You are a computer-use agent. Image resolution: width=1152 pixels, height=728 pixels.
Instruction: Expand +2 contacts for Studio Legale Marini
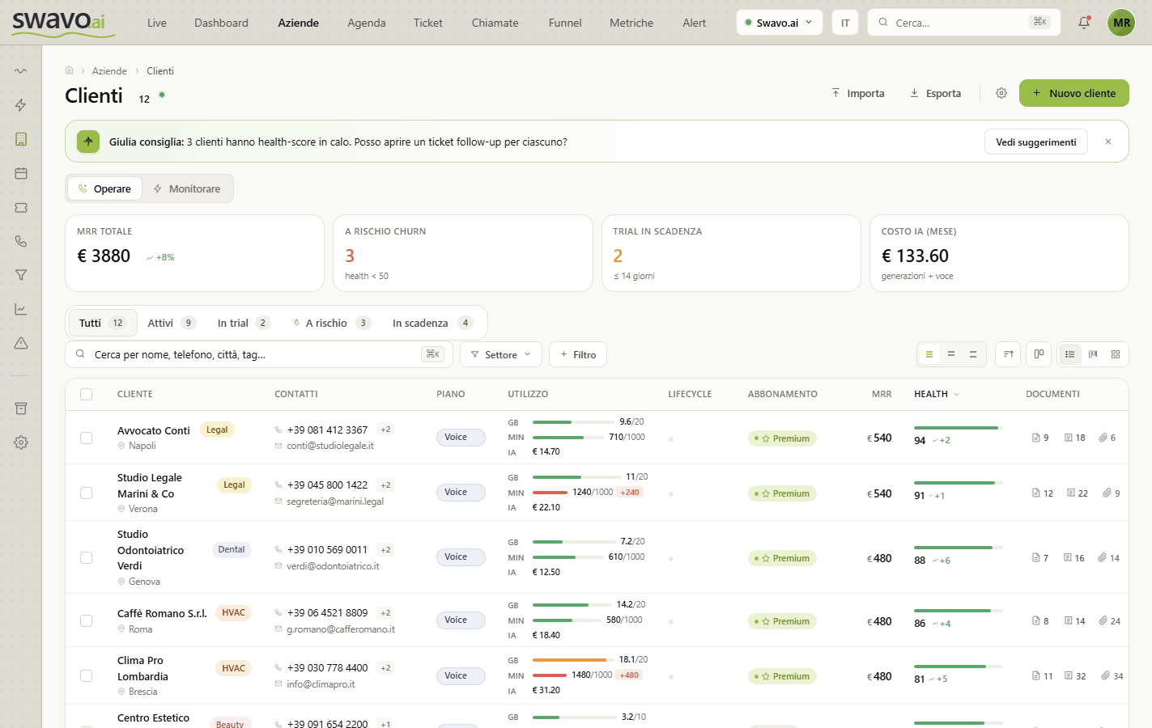click(386, 485)
